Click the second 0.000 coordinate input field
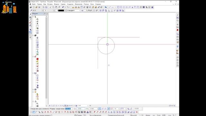This screenshot has width=206, height=116. click(93, 109)
